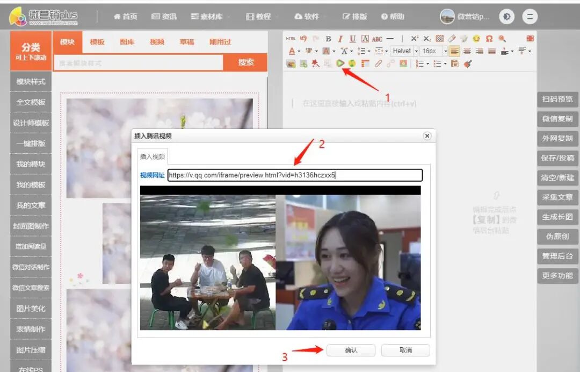Image resolution: width=580 pixels, height=372 pixels.
Task: Expand line spacing dropdown
Action: coord(369,51)
